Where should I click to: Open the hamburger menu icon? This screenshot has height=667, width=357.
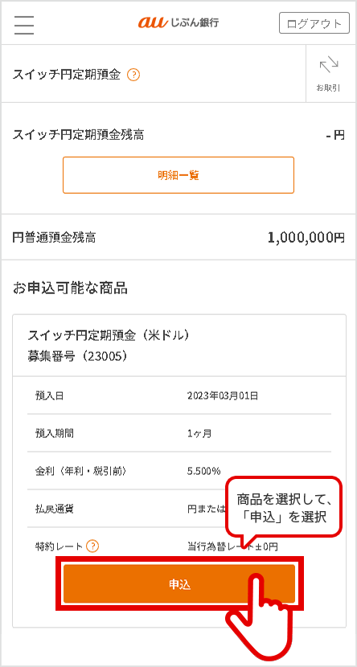[24, 24]
